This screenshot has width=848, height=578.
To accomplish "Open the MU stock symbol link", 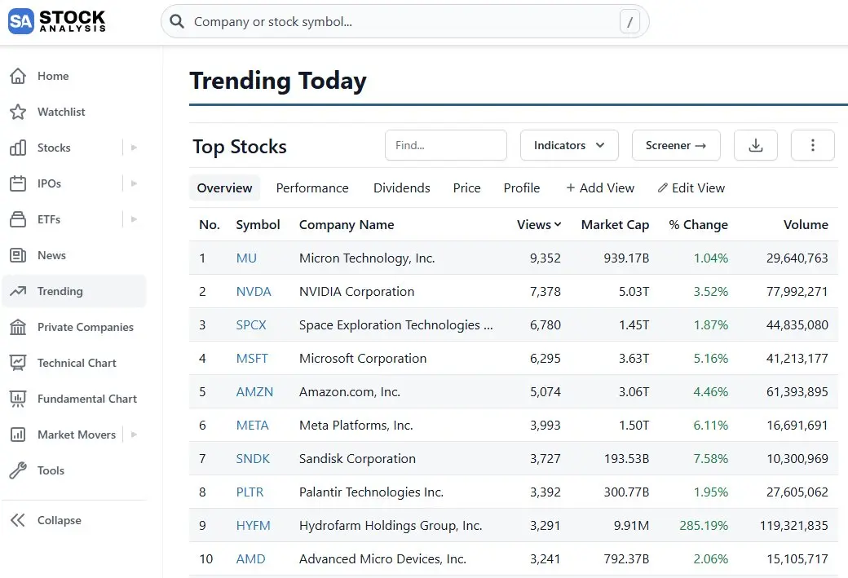I will [x=246, y=258].
